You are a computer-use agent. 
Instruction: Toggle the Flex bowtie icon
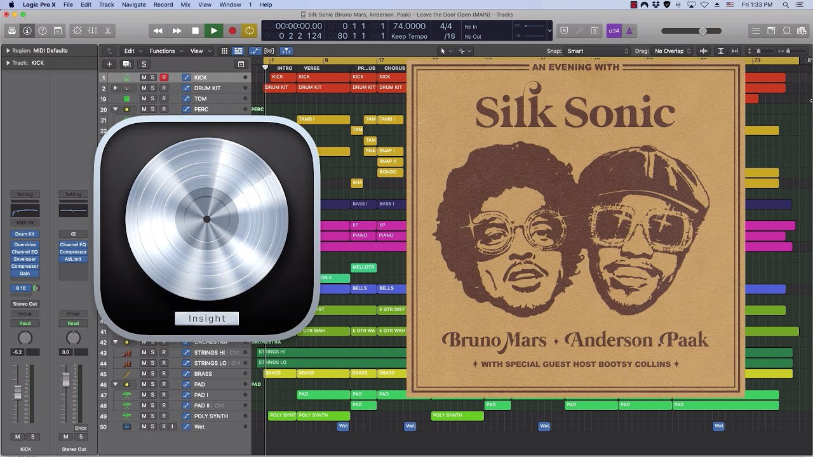tap(269, 51)
